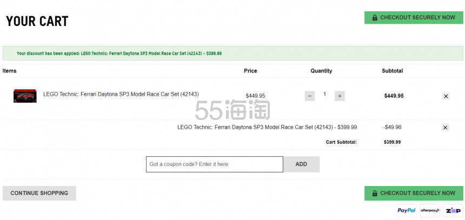Click the green discount applied notification banner
Image resolution: width=465 pixels, height=220 pixels.
(x=233, y=54)
